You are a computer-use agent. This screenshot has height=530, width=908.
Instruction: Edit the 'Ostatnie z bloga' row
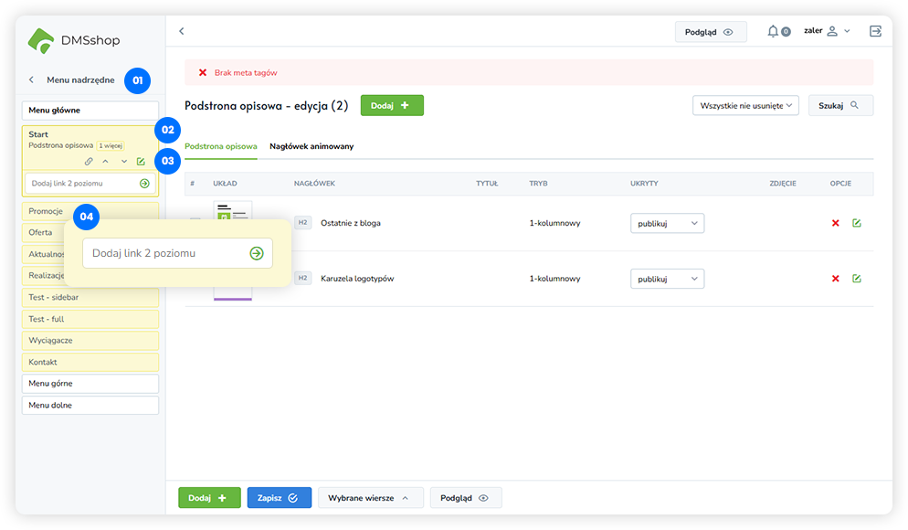[856, 223]
